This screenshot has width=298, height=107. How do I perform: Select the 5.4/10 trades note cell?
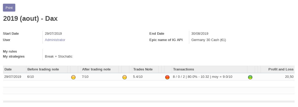(x=138, y=77)
